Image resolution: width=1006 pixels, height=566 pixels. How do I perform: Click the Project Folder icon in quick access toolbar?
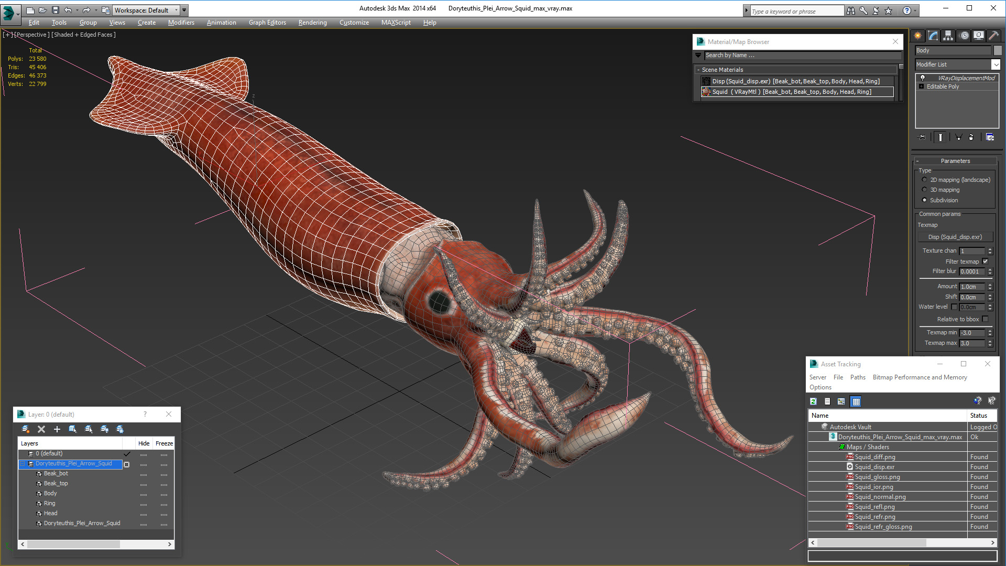105,10
